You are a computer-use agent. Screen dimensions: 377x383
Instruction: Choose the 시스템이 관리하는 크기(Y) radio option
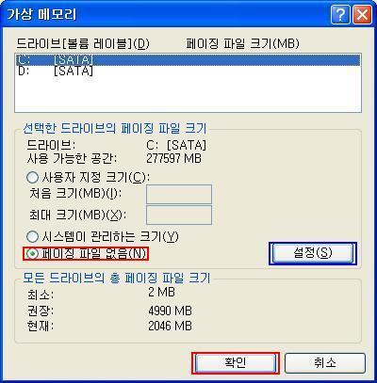coord(32,236)
